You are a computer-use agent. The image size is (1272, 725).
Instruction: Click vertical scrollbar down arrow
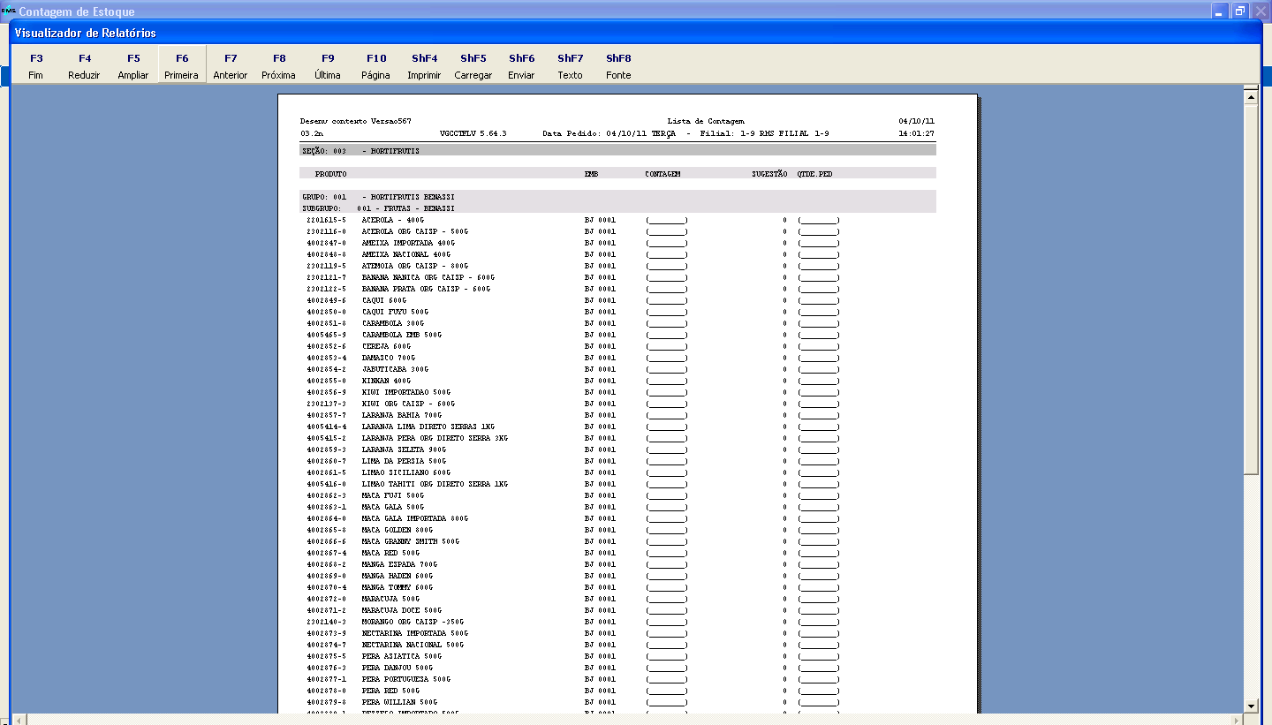(x=1250, y=706)
